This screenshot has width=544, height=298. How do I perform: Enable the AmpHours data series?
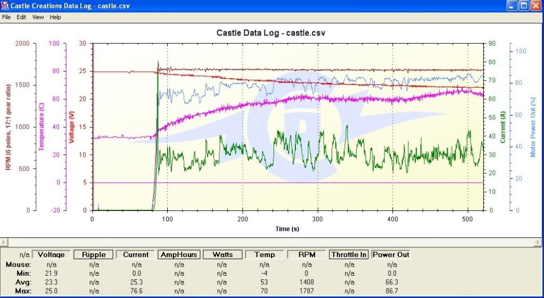179,254
